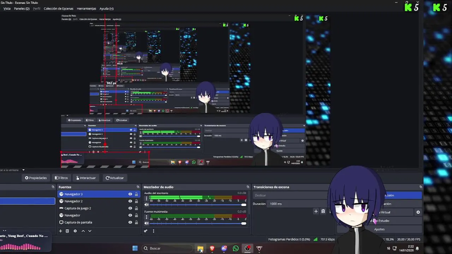Toggle visibility of Captura de pantalla
Viewport: 452px width, 254px height.
[130, 222]
